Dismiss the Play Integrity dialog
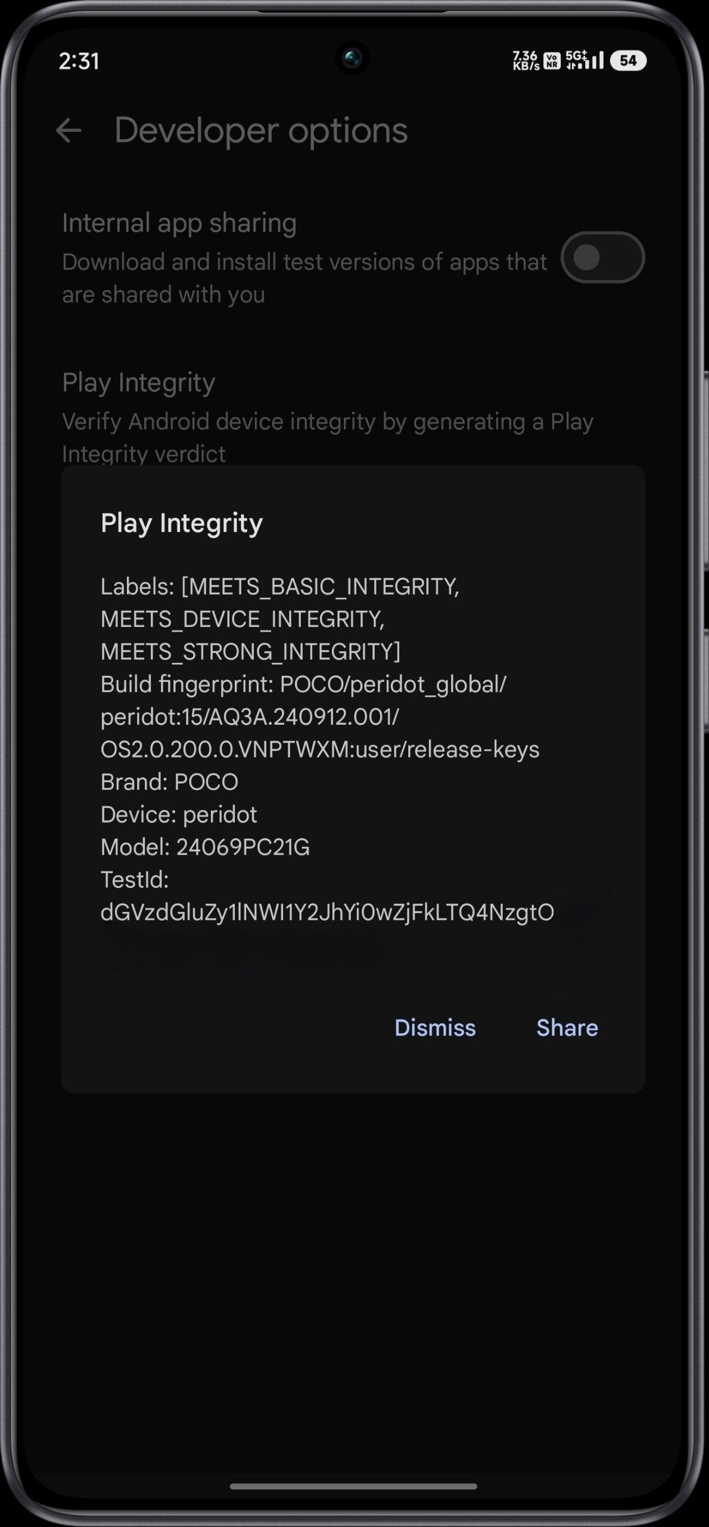 click(x=435, y=1028)
